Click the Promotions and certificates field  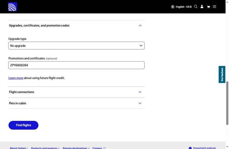click(x=76, y=65)
